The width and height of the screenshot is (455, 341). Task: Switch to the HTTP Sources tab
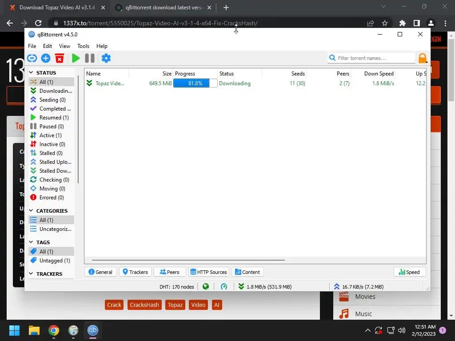tap(209, 272)
